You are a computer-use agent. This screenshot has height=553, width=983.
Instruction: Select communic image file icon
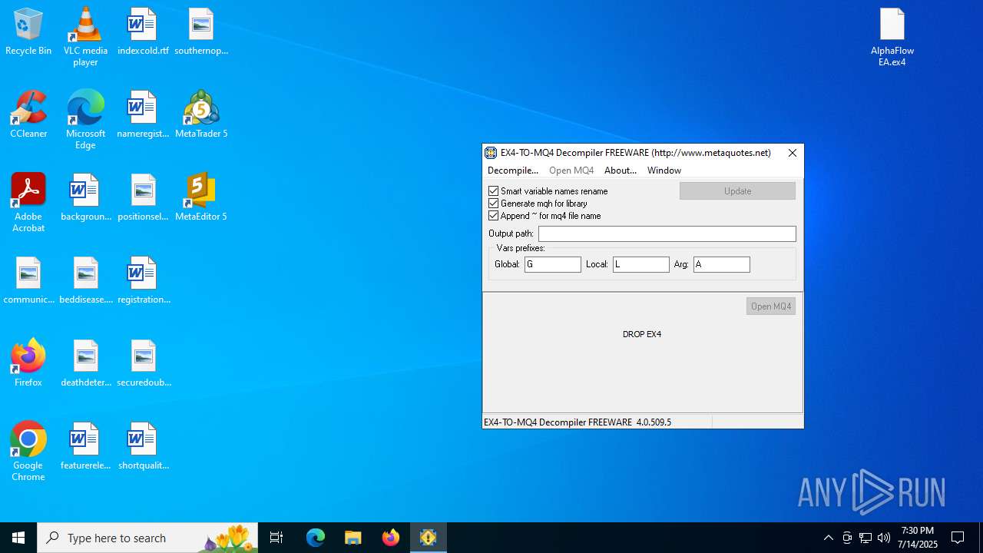coord(28,281)
